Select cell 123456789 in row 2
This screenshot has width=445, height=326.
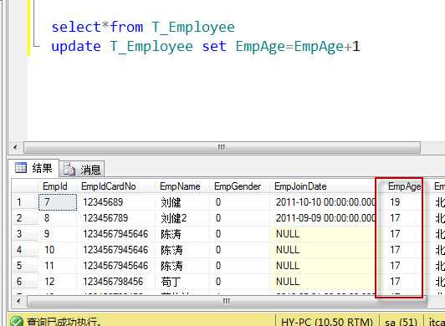(x=105, y=218)
